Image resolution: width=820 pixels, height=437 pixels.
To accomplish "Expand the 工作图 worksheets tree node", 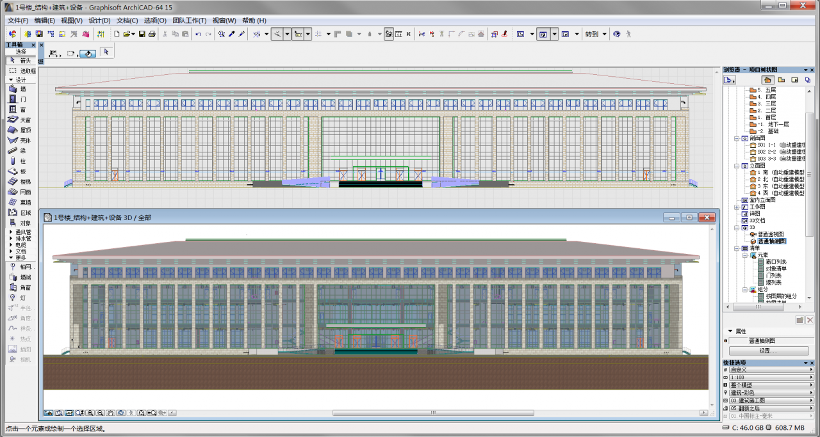I will pos(737,207).
